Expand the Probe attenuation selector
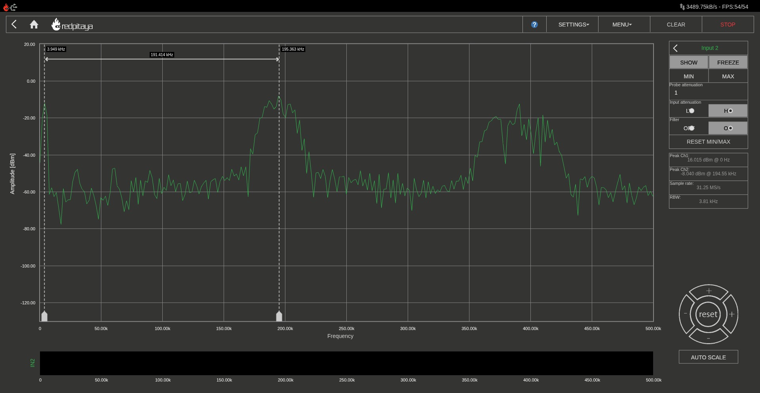Image resolution: width=760 pixels, height=393 pixels. coord(708,93)
